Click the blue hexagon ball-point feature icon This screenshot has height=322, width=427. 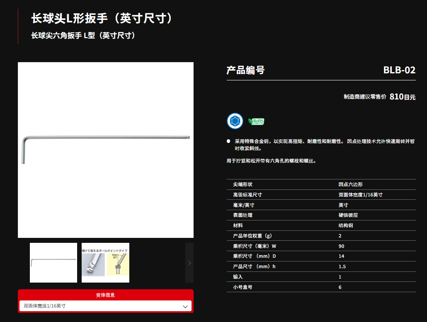[235, 121]
